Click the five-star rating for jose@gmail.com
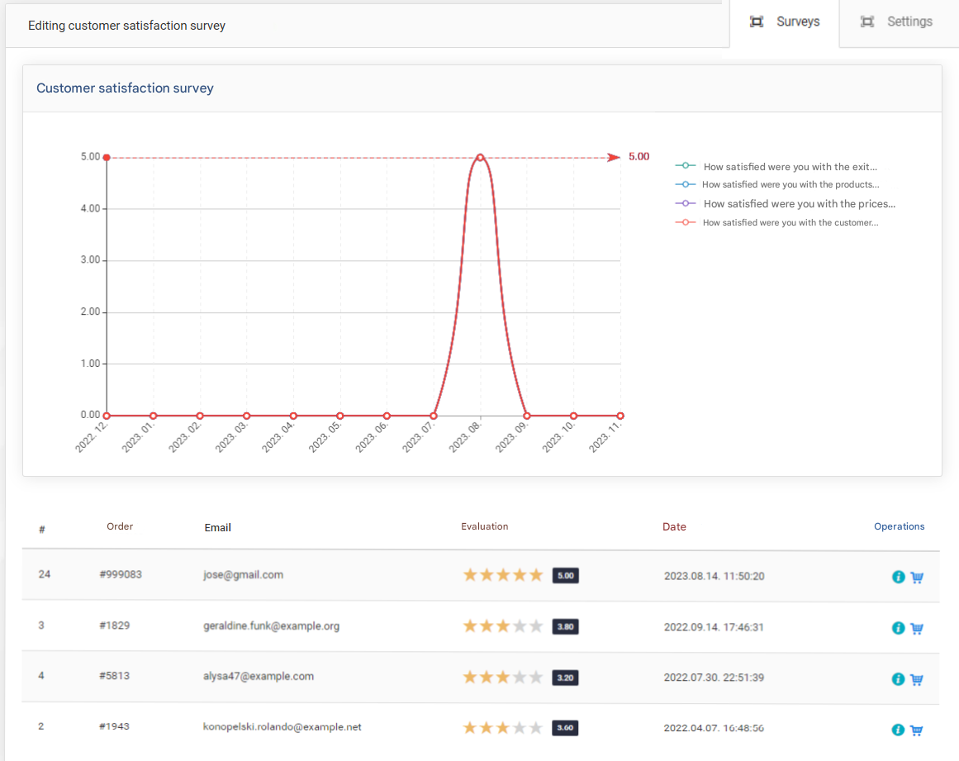959x761 pixels. (503, 575)
